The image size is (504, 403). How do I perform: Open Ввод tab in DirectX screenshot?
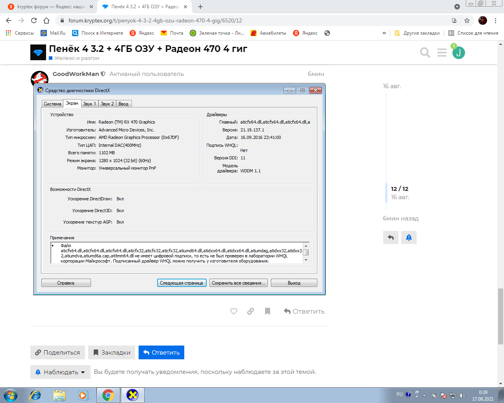point(123,104)
